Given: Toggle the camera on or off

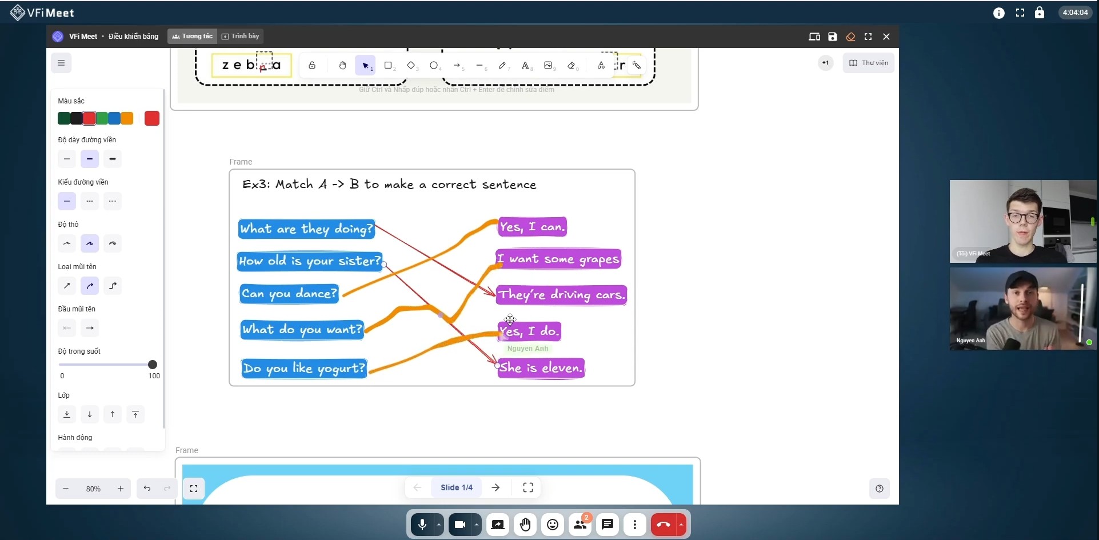Looking at the screenshot, I should [x=460, y=525].
